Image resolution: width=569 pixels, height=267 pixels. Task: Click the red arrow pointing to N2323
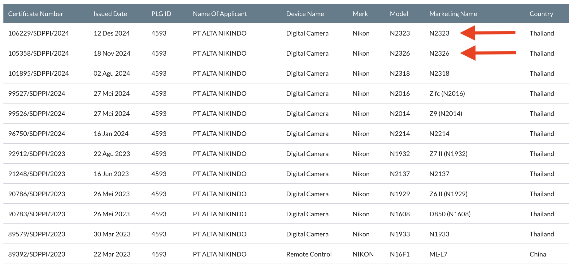point(488,33)
